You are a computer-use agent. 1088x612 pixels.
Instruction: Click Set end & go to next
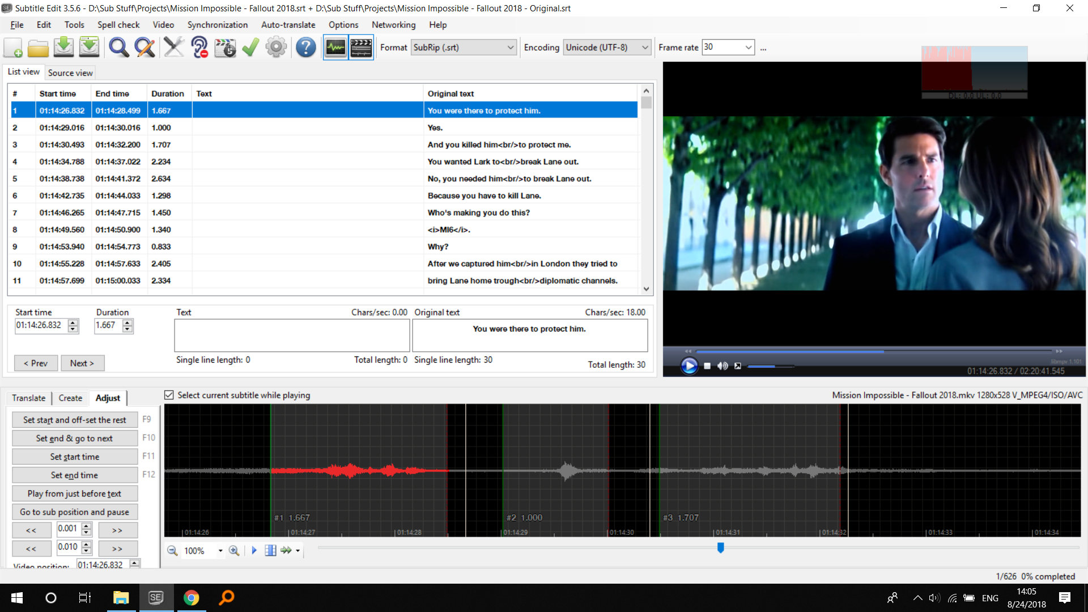75,438
